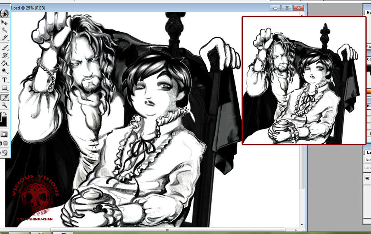Open the Layers panel tab

(x=368, y=153)
